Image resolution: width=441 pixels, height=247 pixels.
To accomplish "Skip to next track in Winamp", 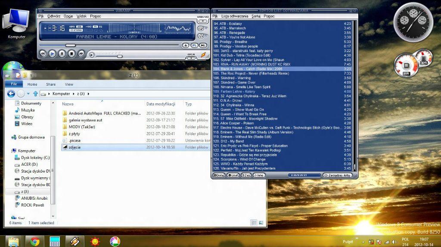I will tap(81, 54).
